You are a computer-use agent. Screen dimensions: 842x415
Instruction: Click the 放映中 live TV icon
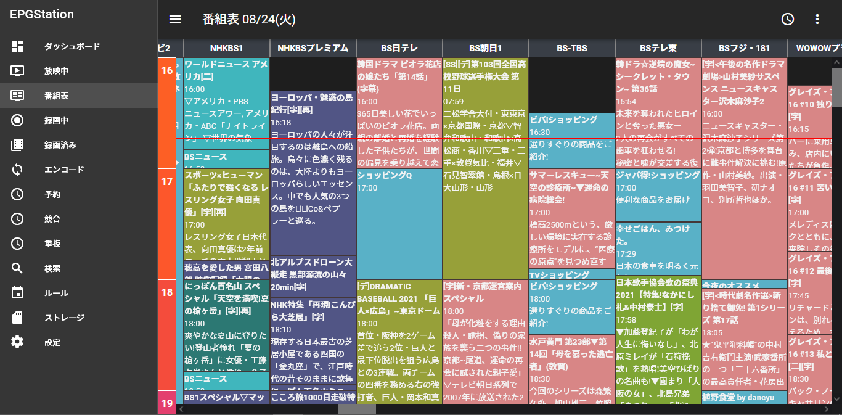tap(17, 71)
